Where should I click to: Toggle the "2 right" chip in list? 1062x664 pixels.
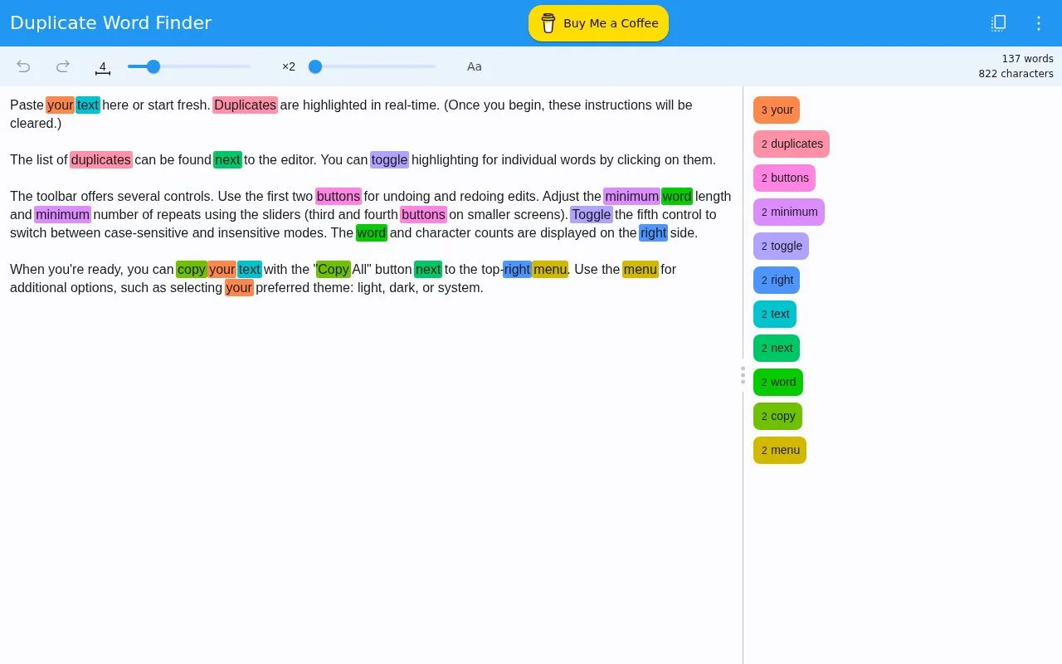click(777, 280)
